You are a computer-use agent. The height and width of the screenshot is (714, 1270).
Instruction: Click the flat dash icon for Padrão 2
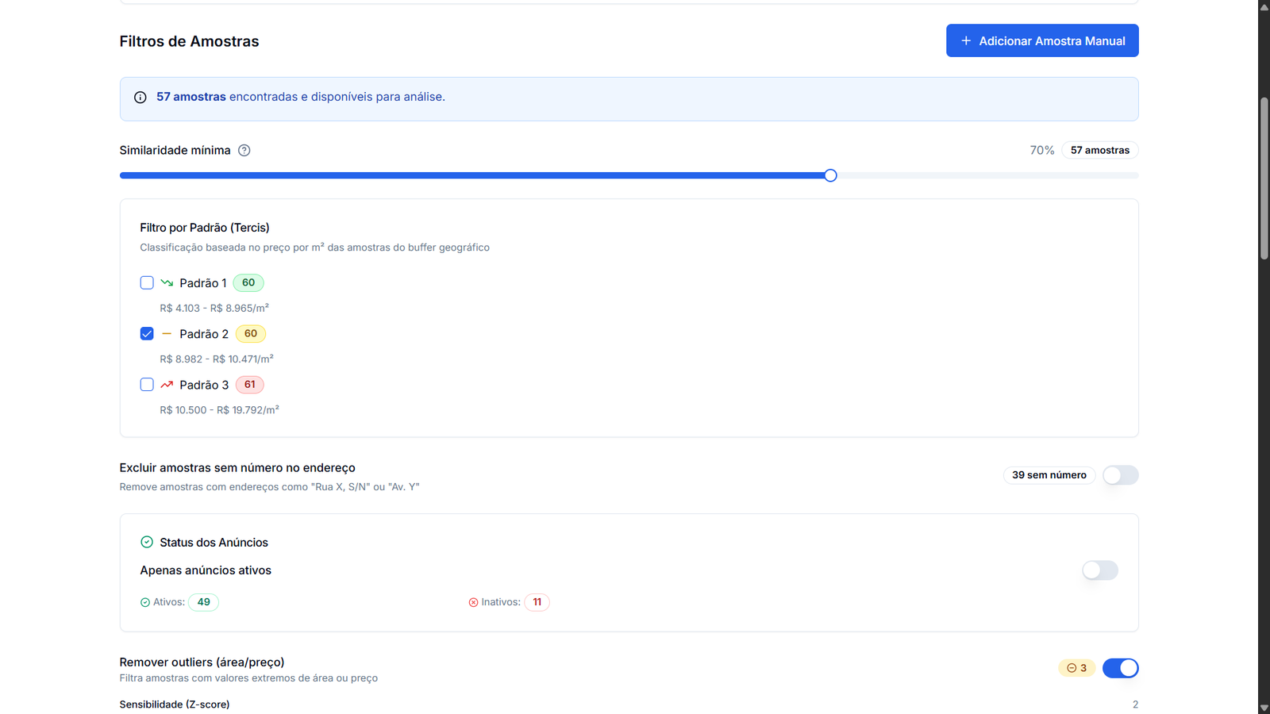[x=167, y=334]
